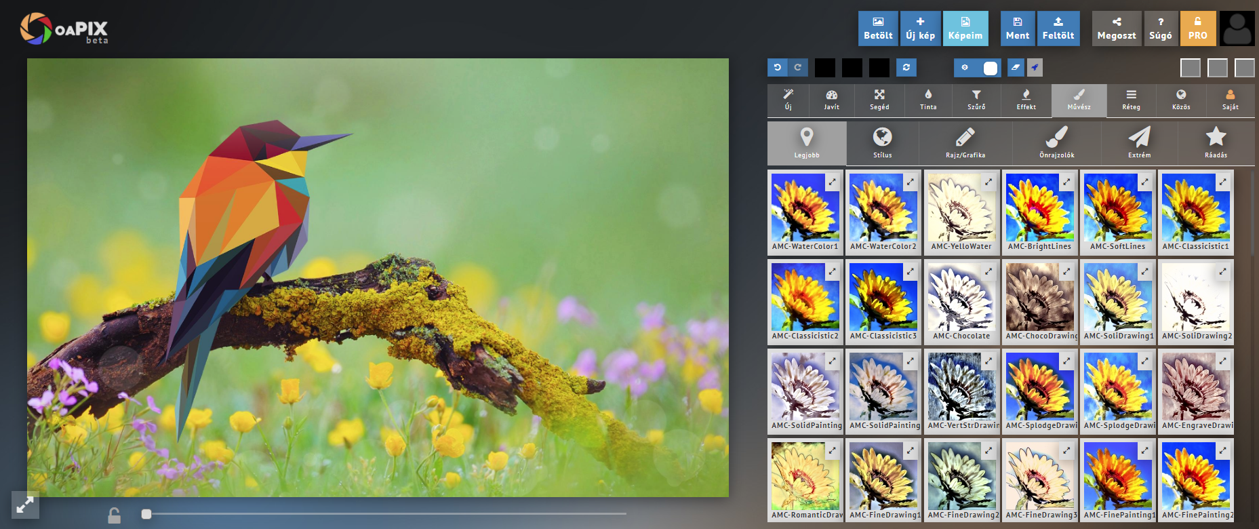Toggle the blue gear switch
Viewport: 1259px width, 529px height.
click(x=976, y=67)
